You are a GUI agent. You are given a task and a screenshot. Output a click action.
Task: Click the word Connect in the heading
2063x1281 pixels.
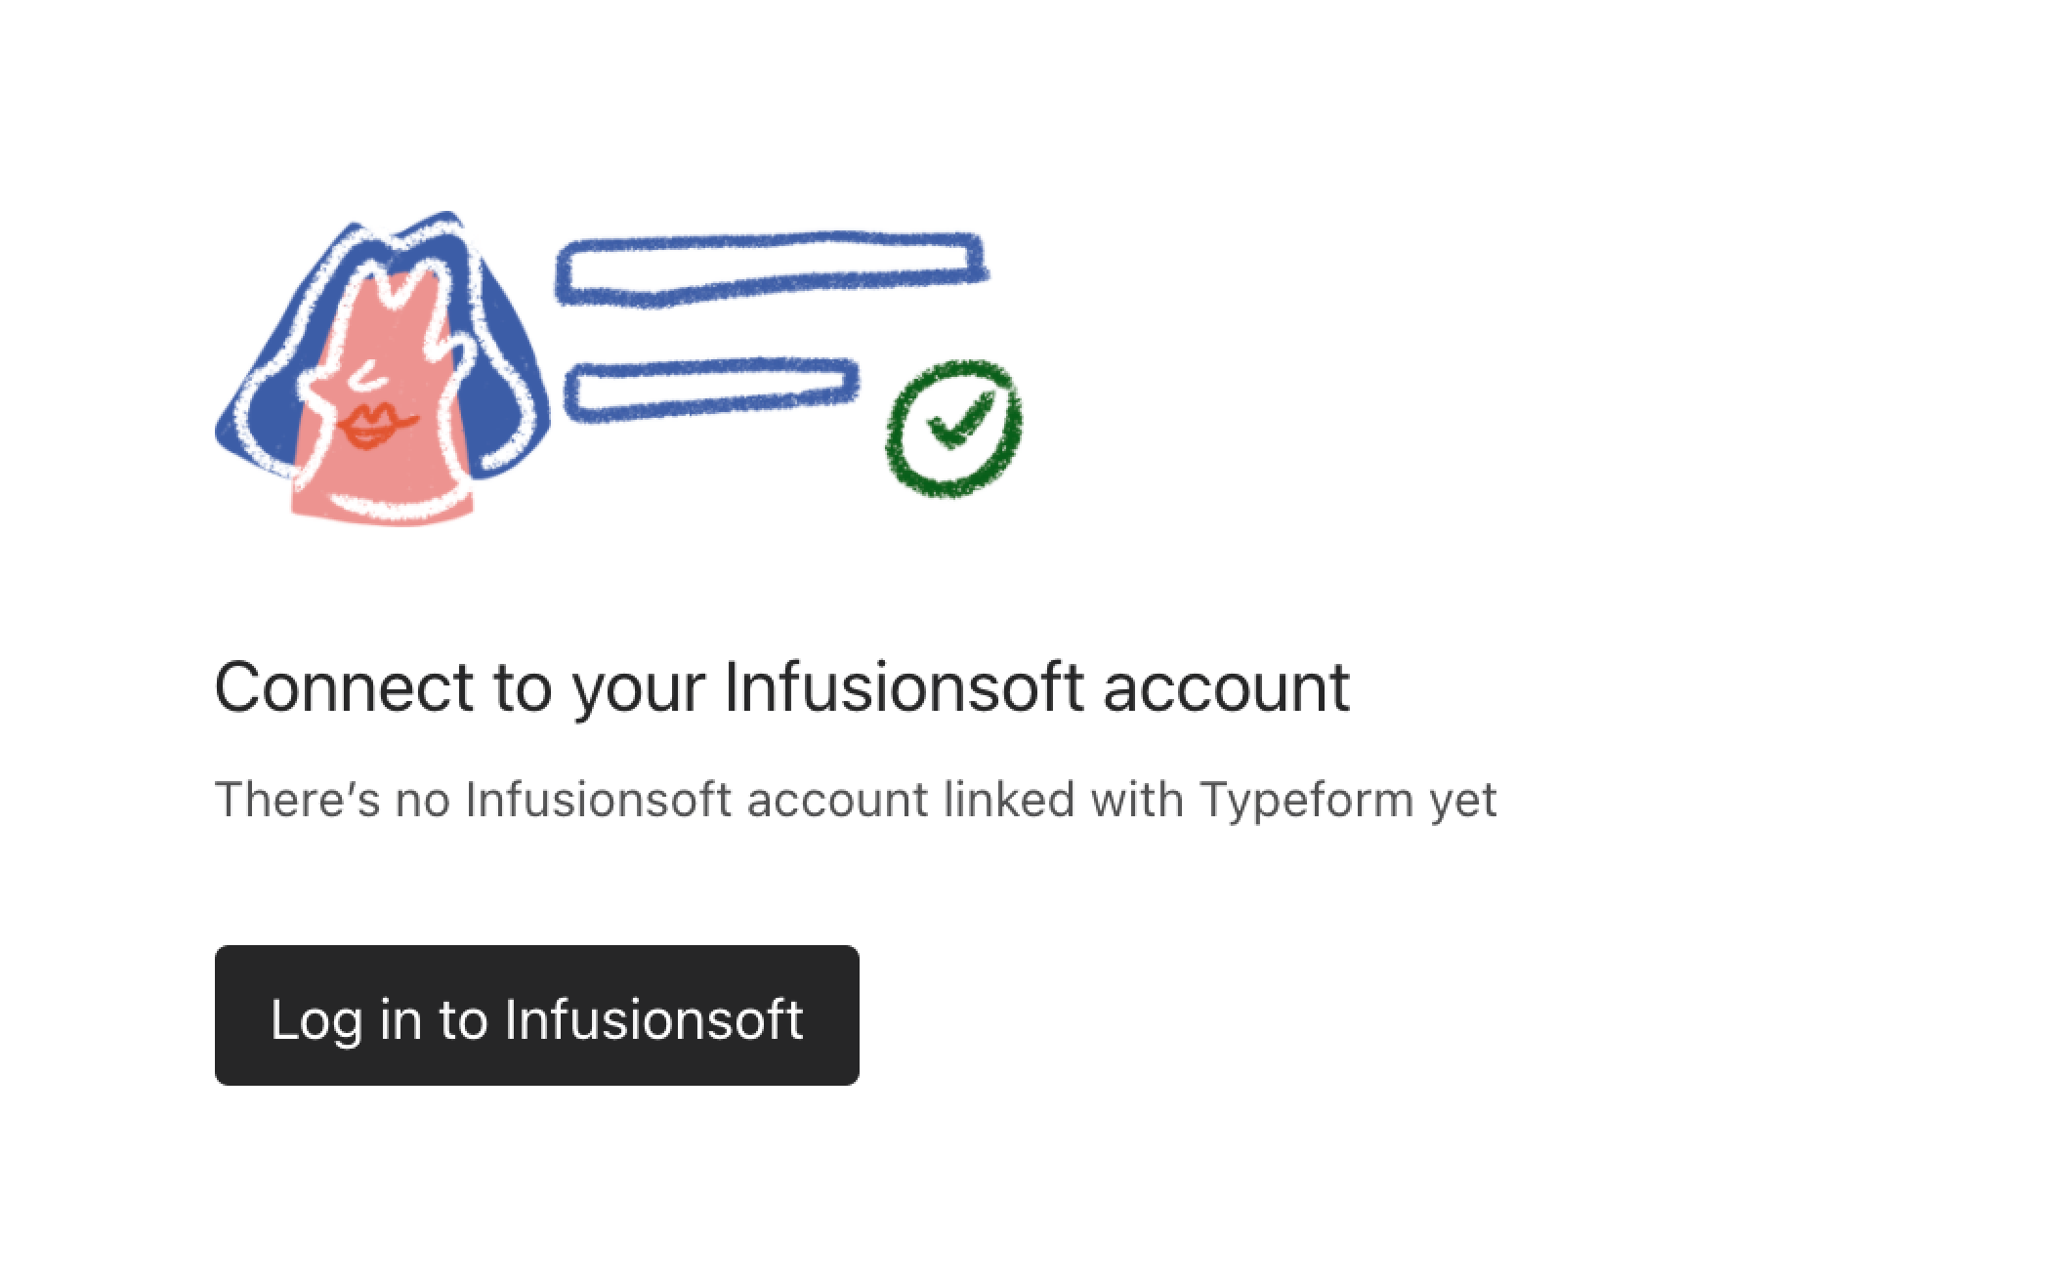click(x=344, y=686)
